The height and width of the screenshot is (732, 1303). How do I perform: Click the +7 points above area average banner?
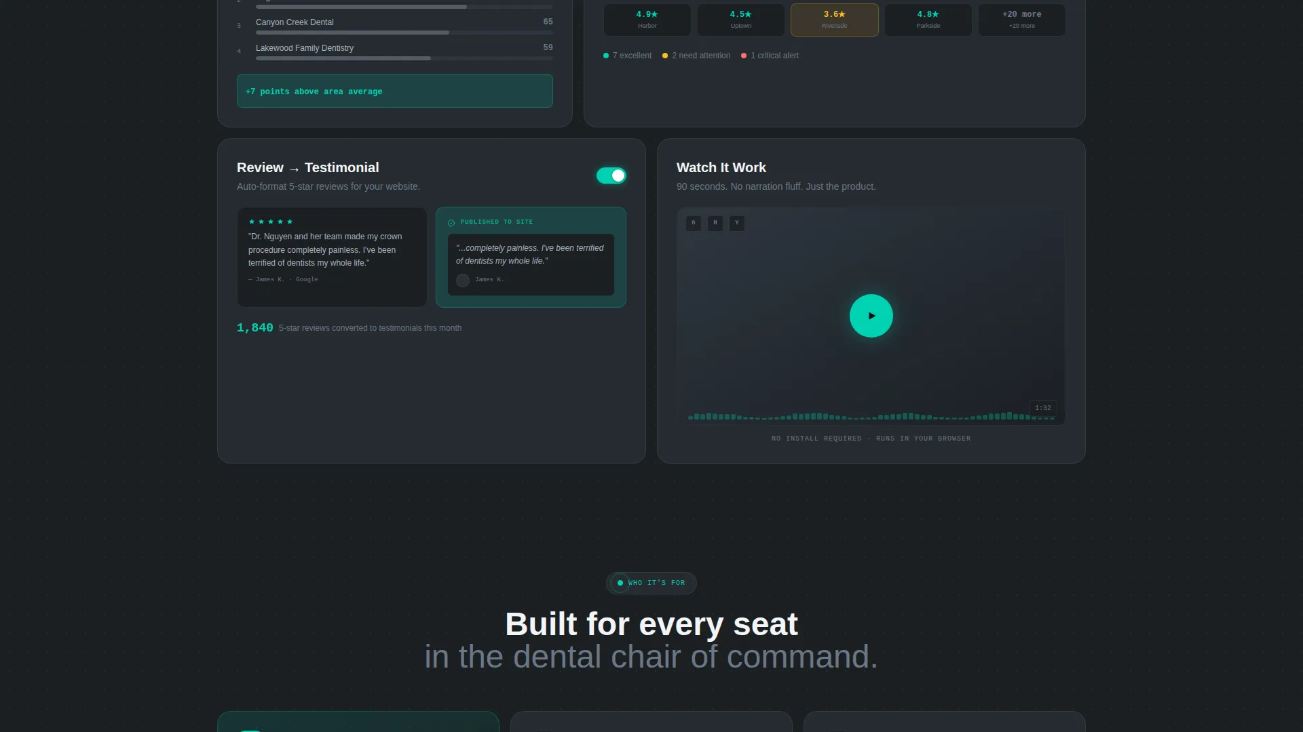(395, 91)
